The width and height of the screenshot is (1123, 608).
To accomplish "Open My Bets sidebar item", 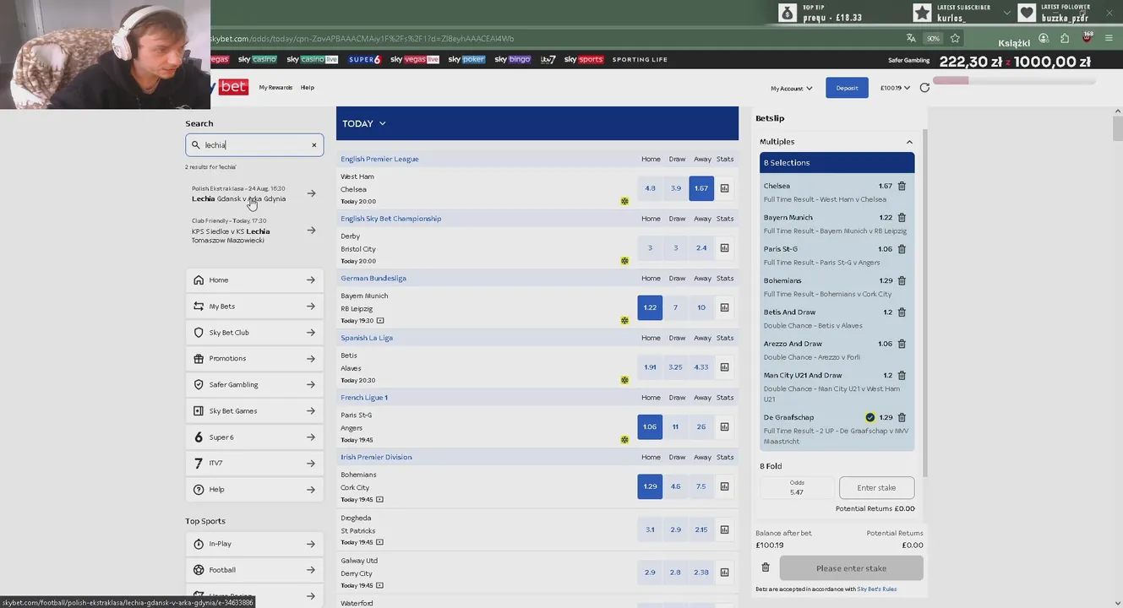I will click(254, 307).
